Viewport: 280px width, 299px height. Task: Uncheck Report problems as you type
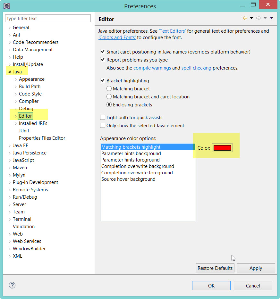103,60
